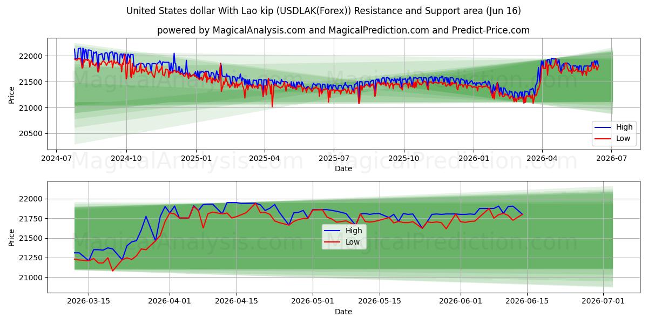Screen dimensions: 648x324
Task: Click the 'High' legend entry in top chart
Action: (624, 127)
